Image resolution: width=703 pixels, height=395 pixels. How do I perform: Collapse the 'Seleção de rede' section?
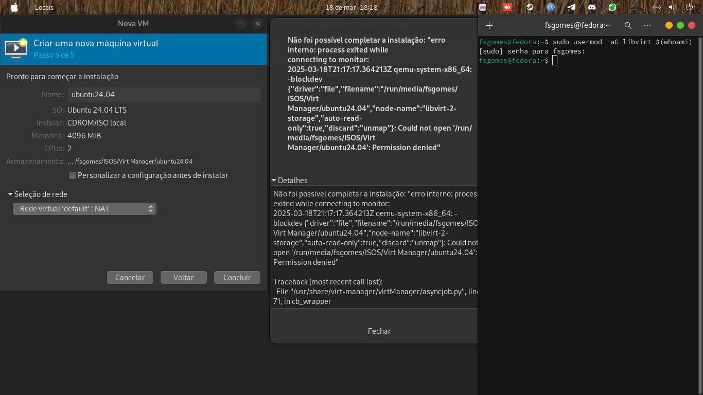coord(10,194)
